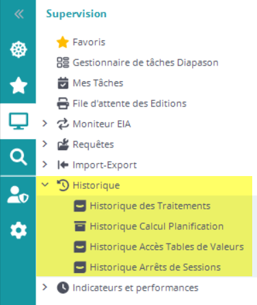Click the printer icon for Editions queue
257x305 pixels.
pyautogui.click(x=63, y=104)
